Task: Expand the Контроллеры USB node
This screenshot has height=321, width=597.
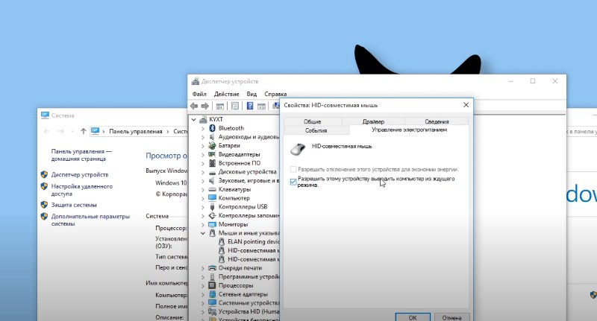Action: point(203,206)
